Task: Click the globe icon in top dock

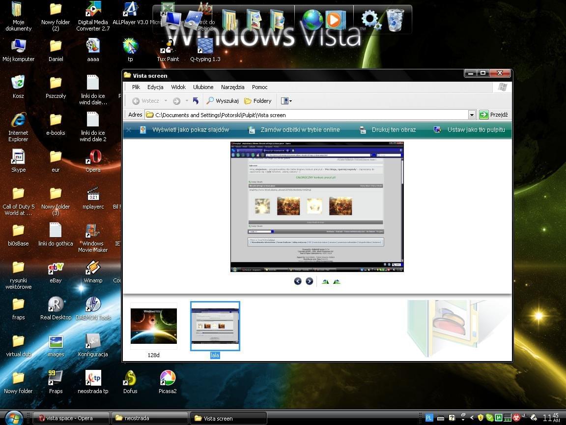Action: 312,20
